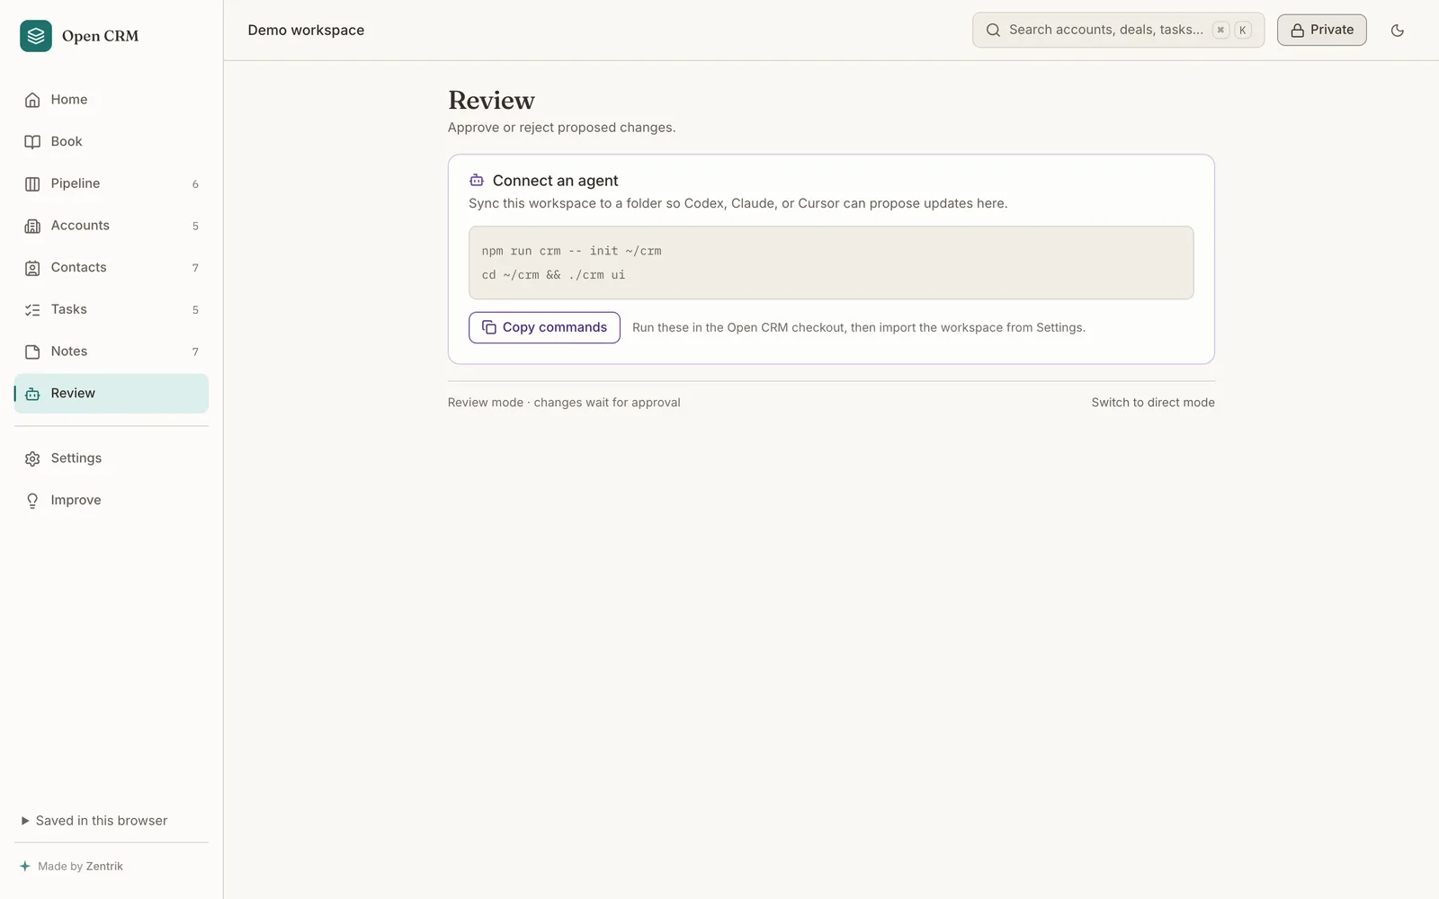Focus the Search accounts, deals, tasks field
Viewport: 1439px width, 899px height.
tap(1118, 30)
